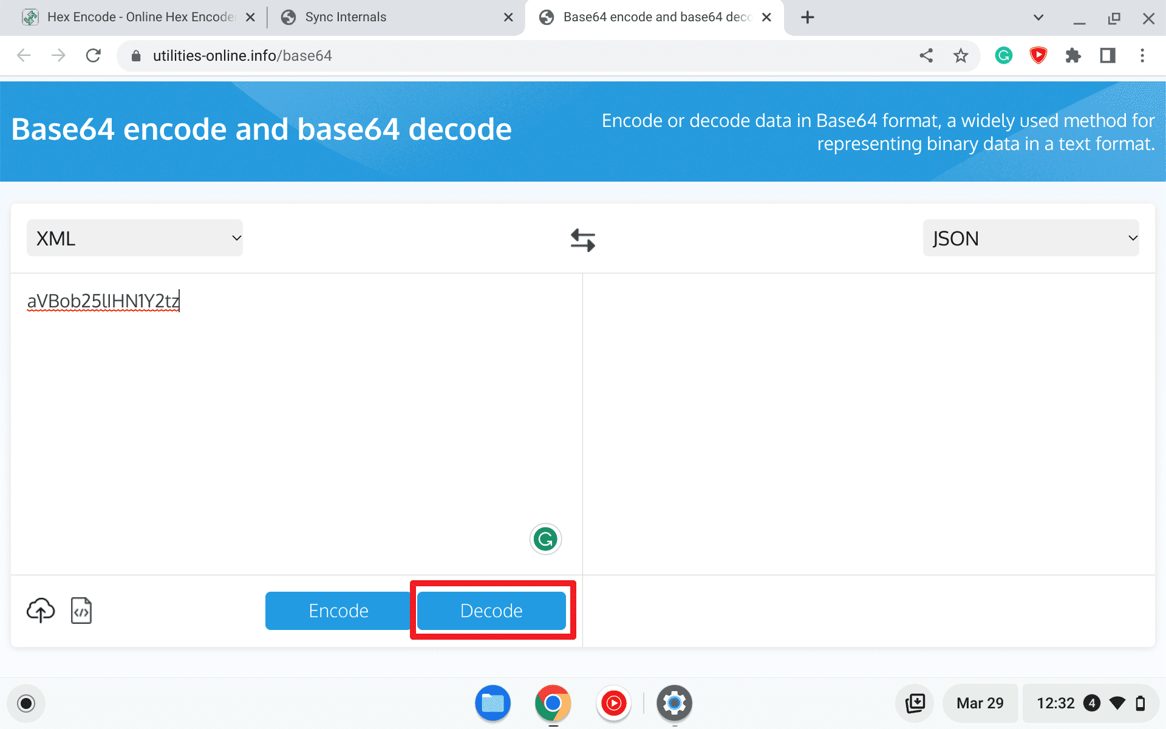Open Chrome three-dot menu
The height and width of the screenshot is (729, 1166).
pos(1142,56)
